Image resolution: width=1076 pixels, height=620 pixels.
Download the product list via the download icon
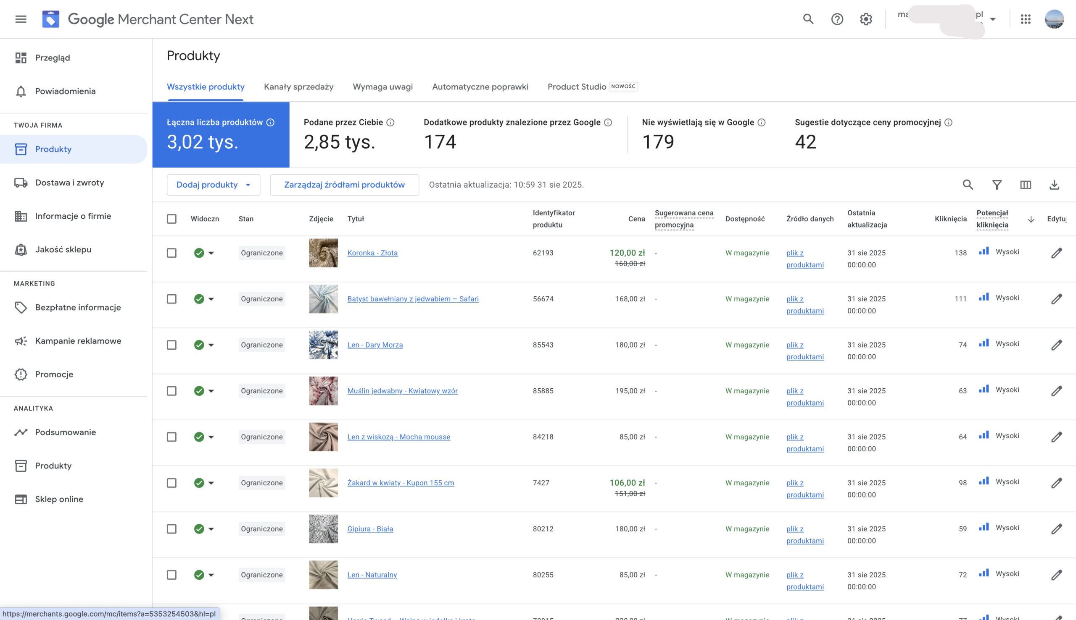tap(1054, 185)
